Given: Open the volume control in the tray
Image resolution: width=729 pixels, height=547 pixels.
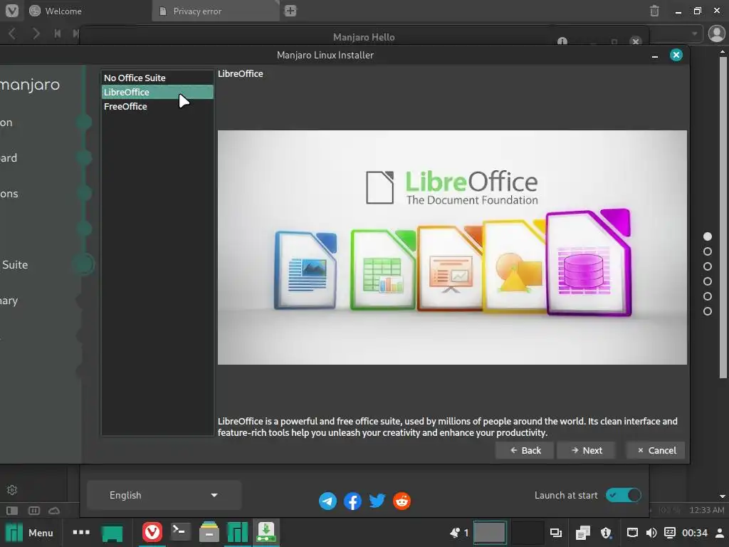Looking at the screenshot, I should click(651, 533).
